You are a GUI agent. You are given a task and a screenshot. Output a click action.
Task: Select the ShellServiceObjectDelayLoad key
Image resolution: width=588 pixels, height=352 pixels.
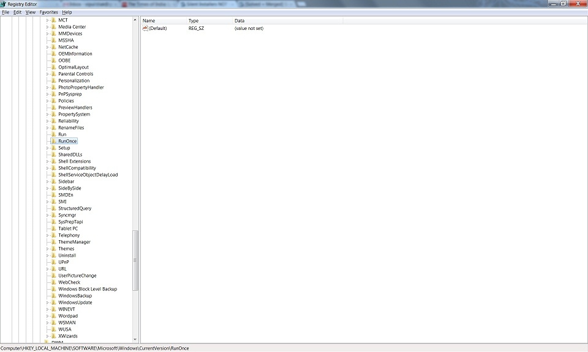(x=88, y=175)
